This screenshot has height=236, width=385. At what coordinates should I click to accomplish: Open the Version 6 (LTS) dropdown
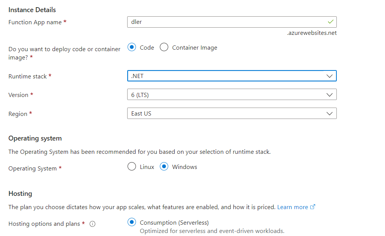(x=232, y=95)
